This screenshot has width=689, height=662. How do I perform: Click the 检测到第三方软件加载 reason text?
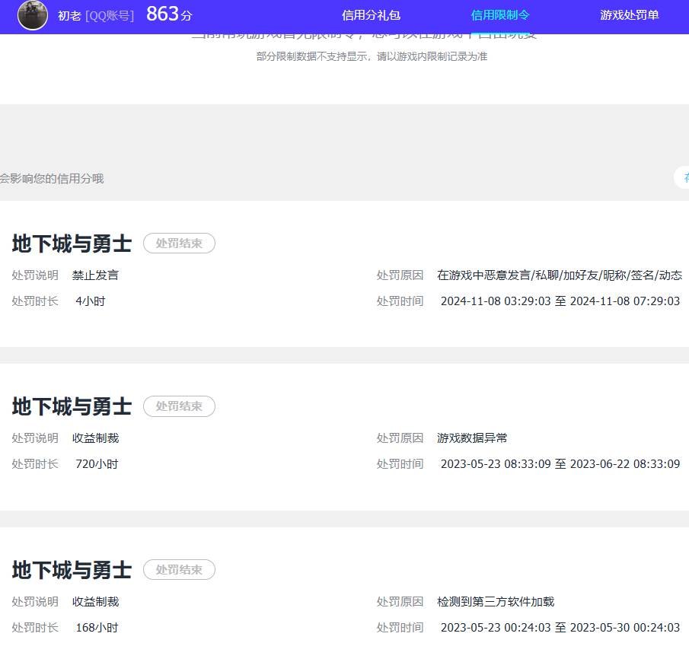click(496, 601)
